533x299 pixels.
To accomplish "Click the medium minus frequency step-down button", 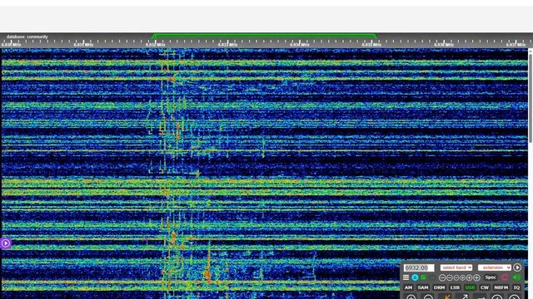I will (x=450, y=277).
